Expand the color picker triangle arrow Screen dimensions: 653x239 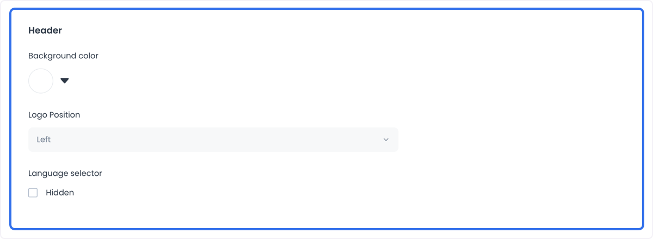click(65, 81)
